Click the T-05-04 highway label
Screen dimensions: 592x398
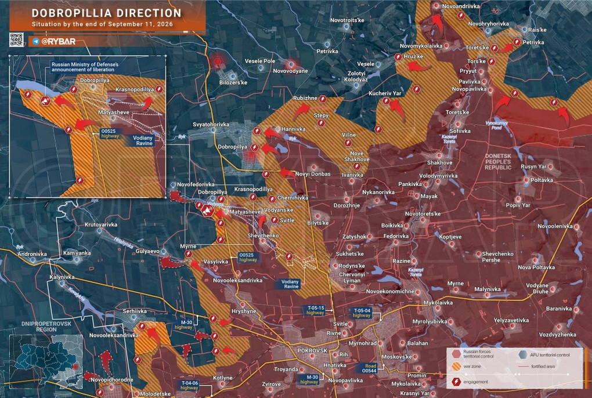point(362,313)
